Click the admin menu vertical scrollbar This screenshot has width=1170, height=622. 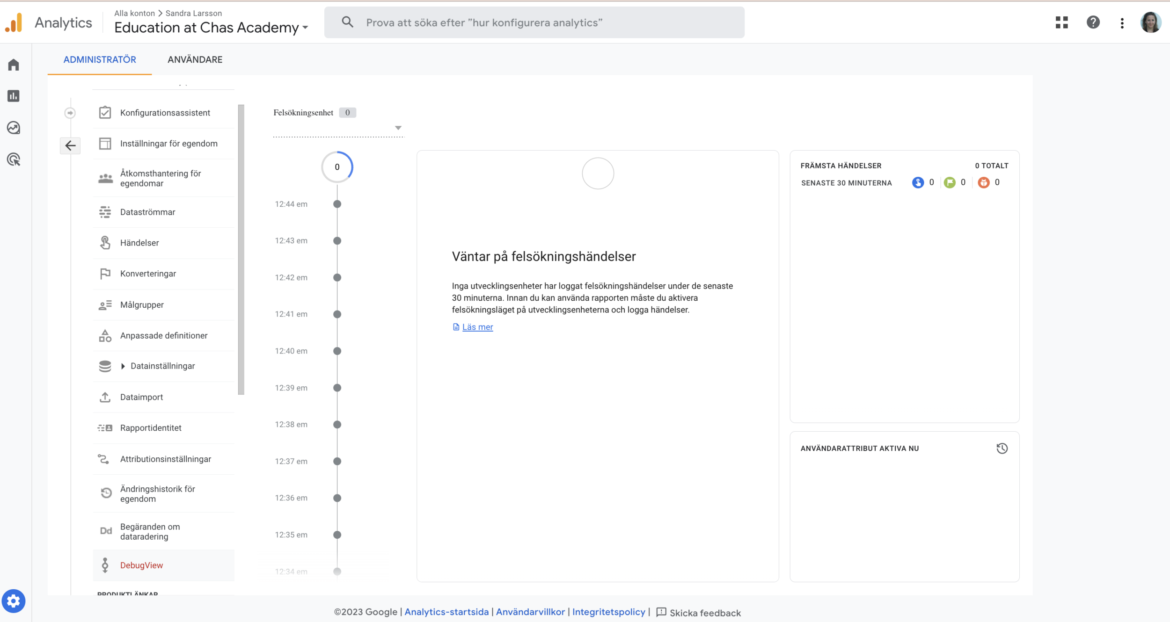coord(241,249)
